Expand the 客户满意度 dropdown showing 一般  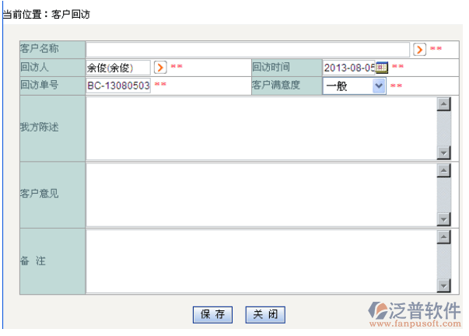(x=379, y=86)
